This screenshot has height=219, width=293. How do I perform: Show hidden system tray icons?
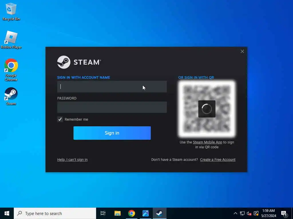235,213
